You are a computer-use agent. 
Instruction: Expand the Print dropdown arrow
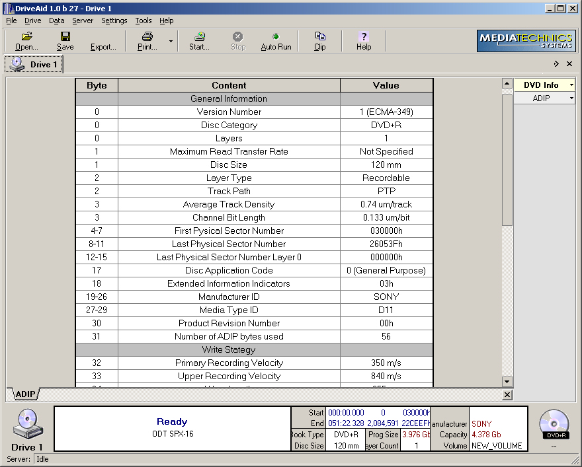coord(171,41)
